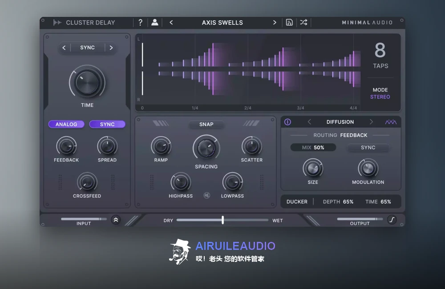This screenshot has width=445, height=289.
Task: Click the modulation waveform icon in Diffusion header
Action: pyautogui.click(x=391, y=122)
